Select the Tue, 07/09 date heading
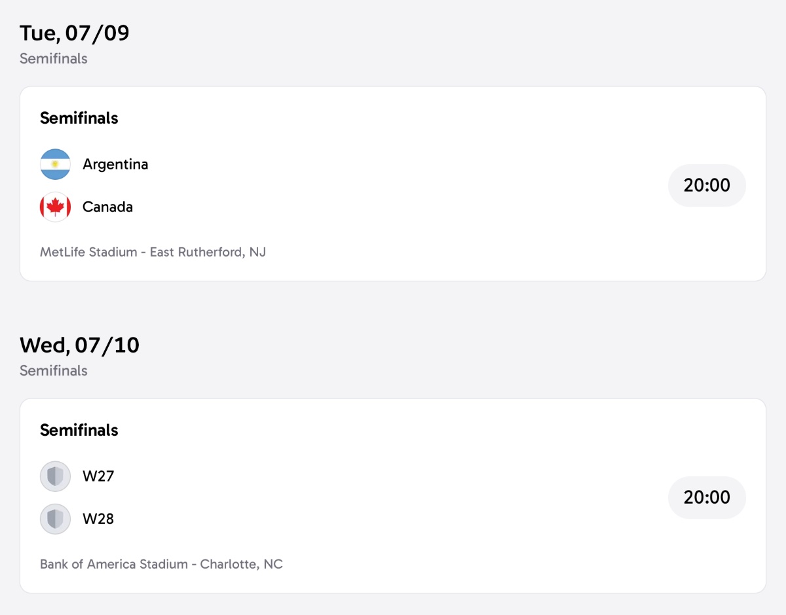Image resolution: width=786 pixels, height=615 pixels. pyautogui.click(x=75, y=33)
